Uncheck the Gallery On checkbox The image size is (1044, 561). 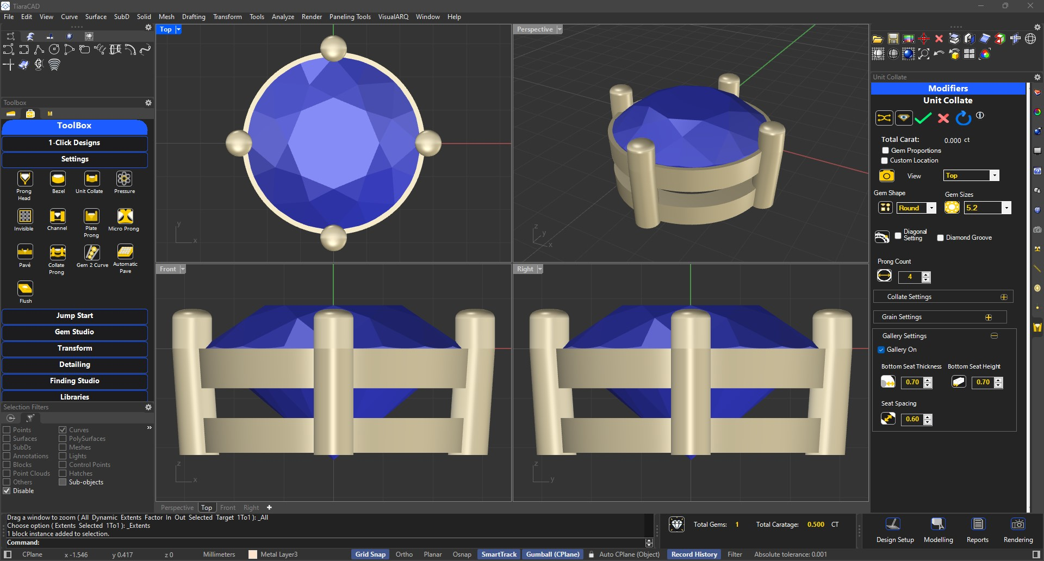[x=881, y=350]
